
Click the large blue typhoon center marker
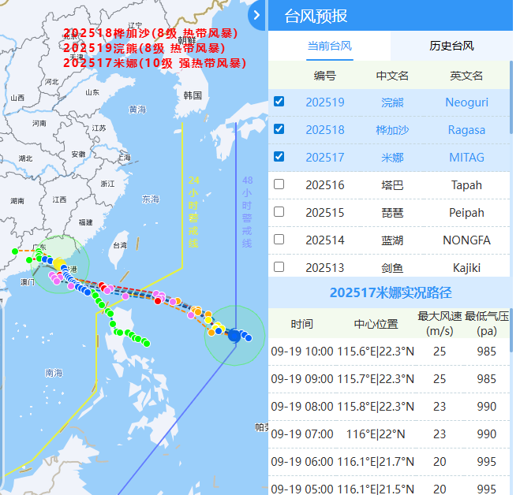[x=234, y=336]
